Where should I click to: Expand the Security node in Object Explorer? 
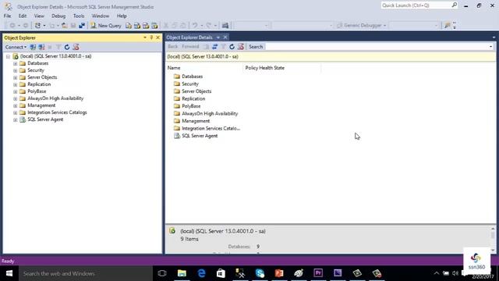click(15, 70)
